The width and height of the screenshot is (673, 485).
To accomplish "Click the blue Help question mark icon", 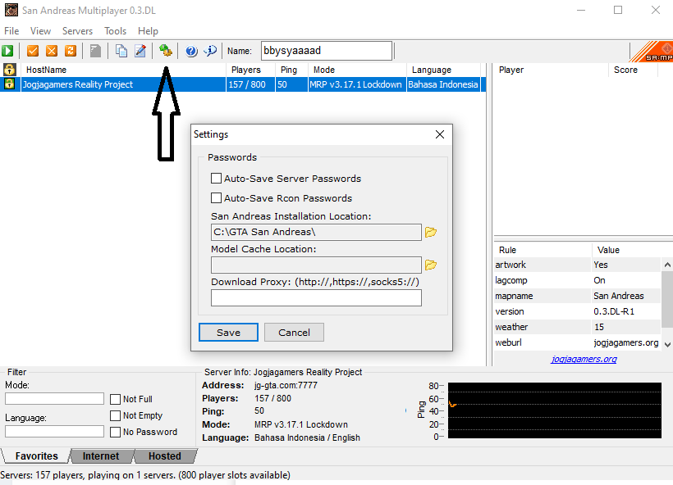I will coord(191,51).
